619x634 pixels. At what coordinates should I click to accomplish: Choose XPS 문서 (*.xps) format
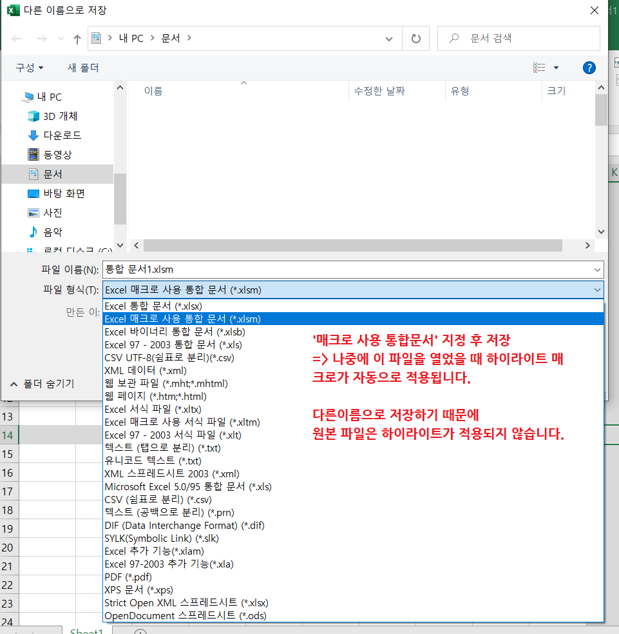pos(354,590)
